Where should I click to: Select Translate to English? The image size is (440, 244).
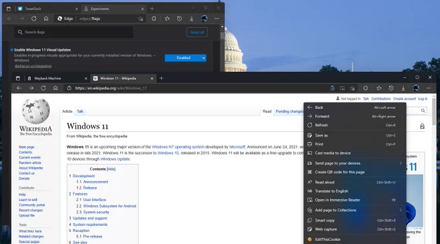tap(355, 191)
